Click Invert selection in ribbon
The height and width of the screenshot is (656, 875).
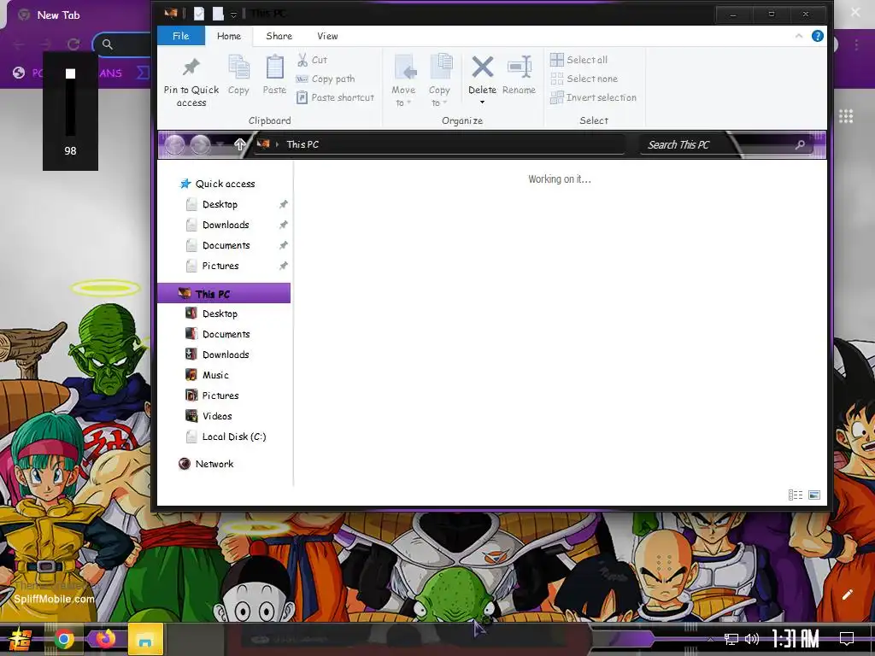click(x=593, y=97)
